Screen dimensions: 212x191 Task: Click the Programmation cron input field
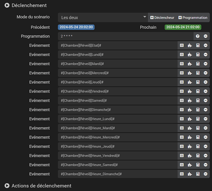(126, 36)
